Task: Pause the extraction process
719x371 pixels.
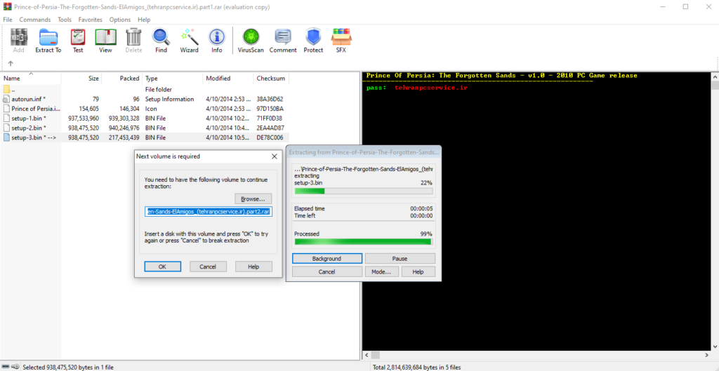Action: pos(400,259)
